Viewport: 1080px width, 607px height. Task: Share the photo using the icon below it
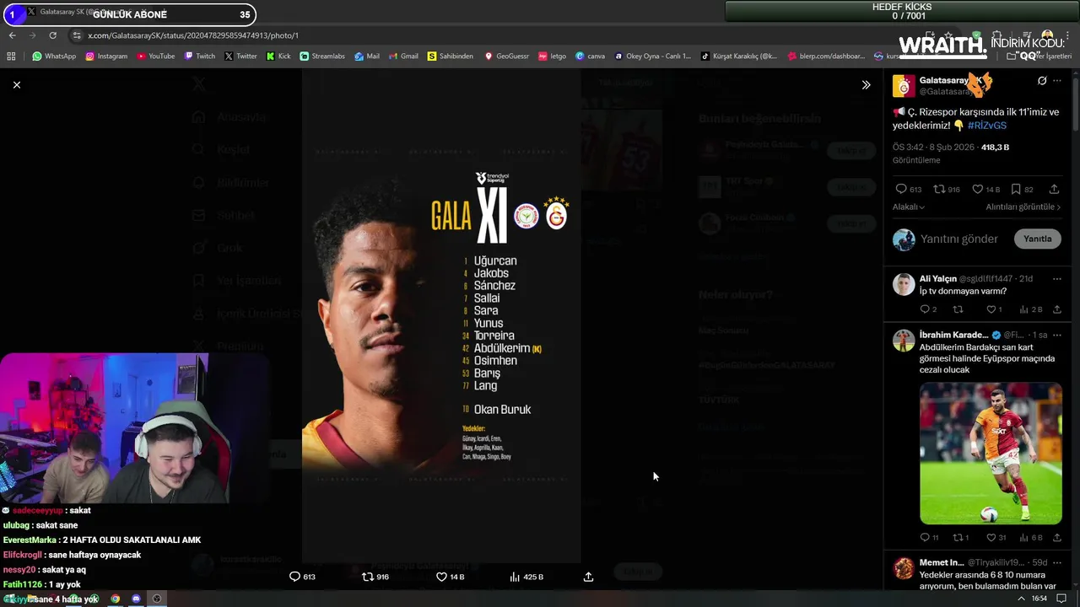tap(588, 577)
